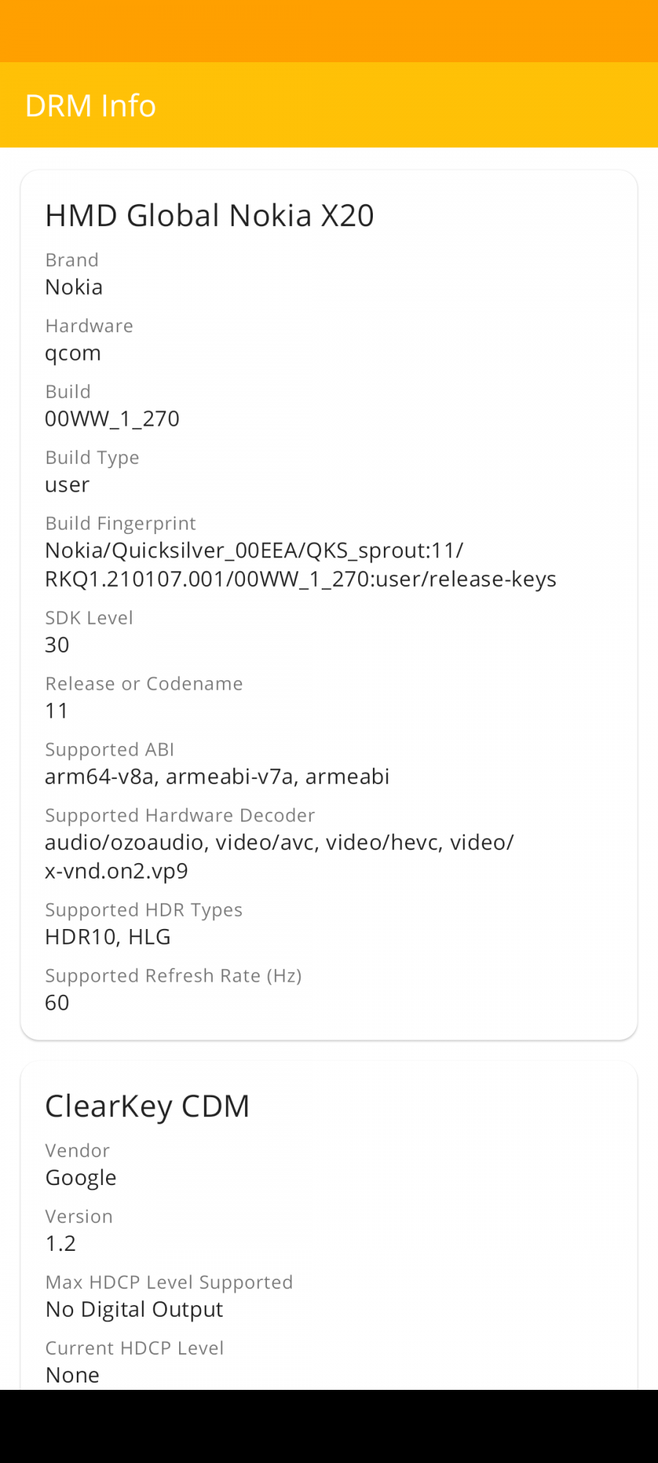Screen dimensions: 658x1463
Task: Click the Supported ABI value list
Action: coord(217,776)
